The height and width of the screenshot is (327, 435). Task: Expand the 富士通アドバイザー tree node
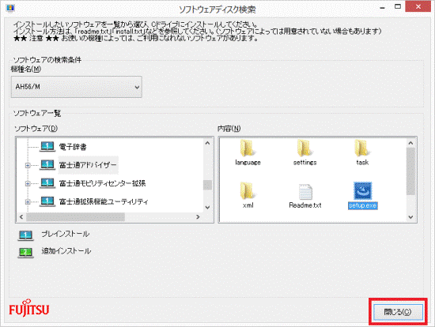pos(28,165)
